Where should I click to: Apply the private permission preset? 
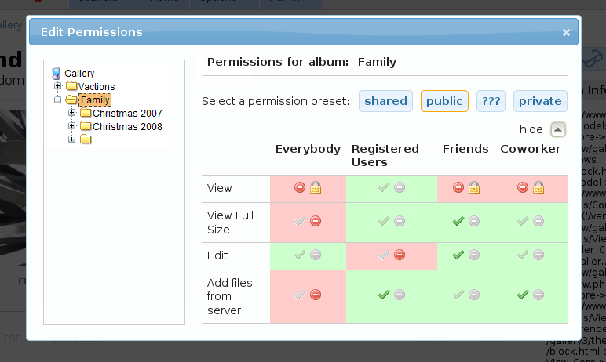coord(540,101)
